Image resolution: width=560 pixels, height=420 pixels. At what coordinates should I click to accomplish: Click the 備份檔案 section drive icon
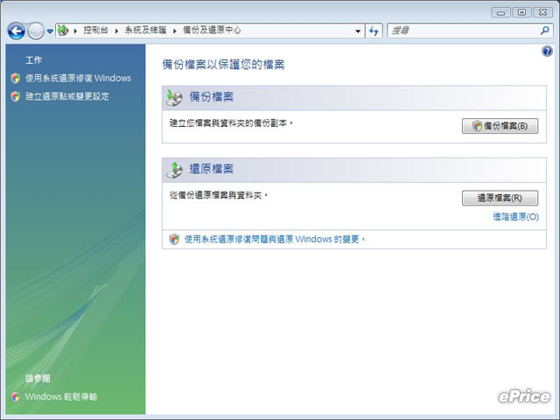tap(174, 98)
